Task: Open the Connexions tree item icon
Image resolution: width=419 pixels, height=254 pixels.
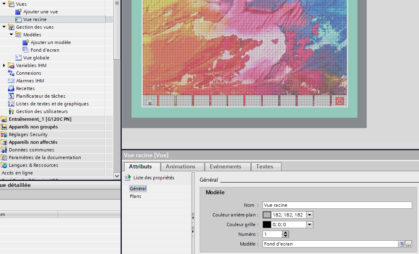Action: click(11, 73)
